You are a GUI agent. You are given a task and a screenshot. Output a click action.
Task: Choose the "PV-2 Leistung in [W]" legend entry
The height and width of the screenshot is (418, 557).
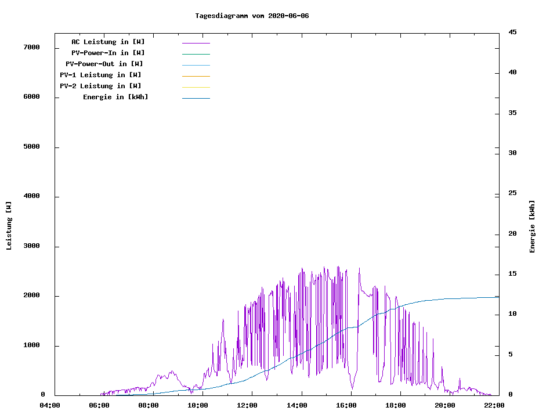tap(100, 86)
